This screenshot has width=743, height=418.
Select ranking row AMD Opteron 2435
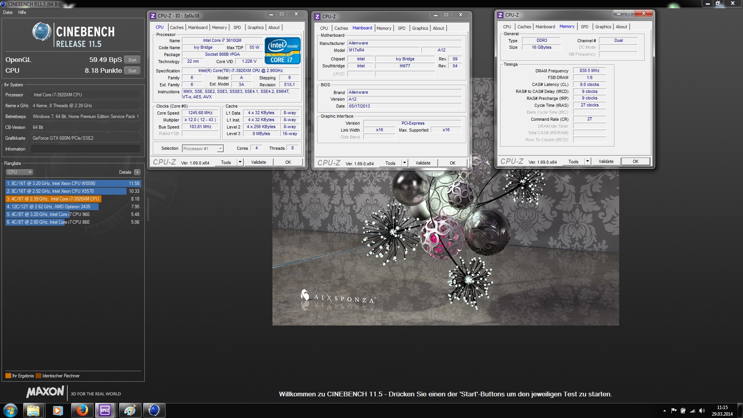coord(73,207)
